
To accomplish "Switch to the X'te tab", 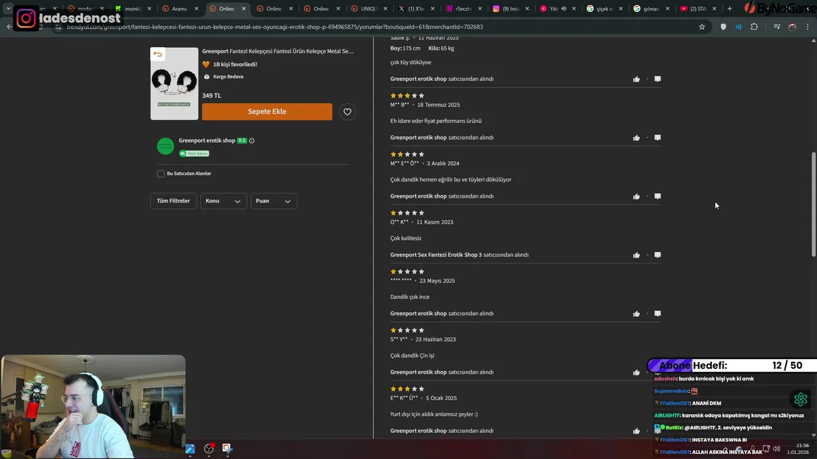I will pyautogui.click(x=416, y=9).
